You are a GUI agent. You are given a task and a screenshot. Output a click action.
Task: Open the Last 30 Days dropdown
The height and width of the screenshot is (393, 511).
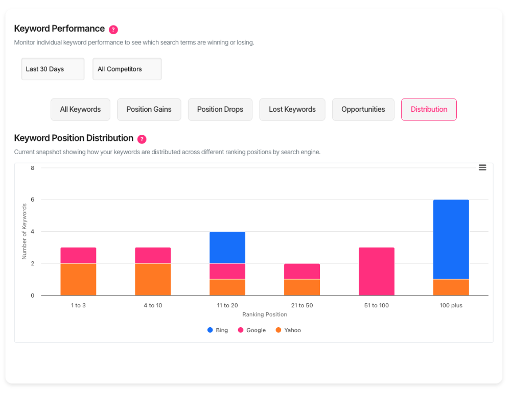tap(53, 69)
